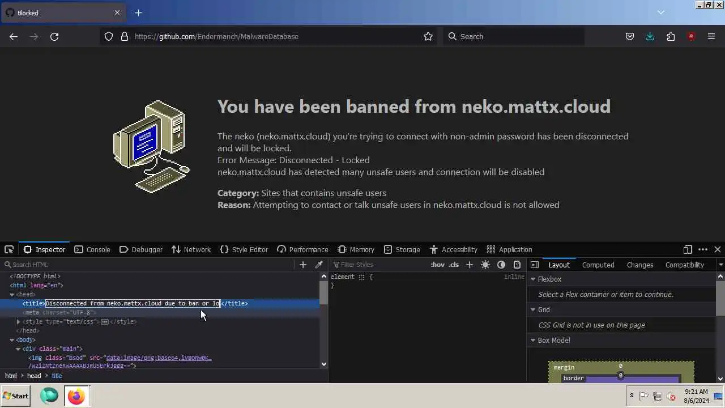Select the Changes sidebar tab

tap(640, 265)
